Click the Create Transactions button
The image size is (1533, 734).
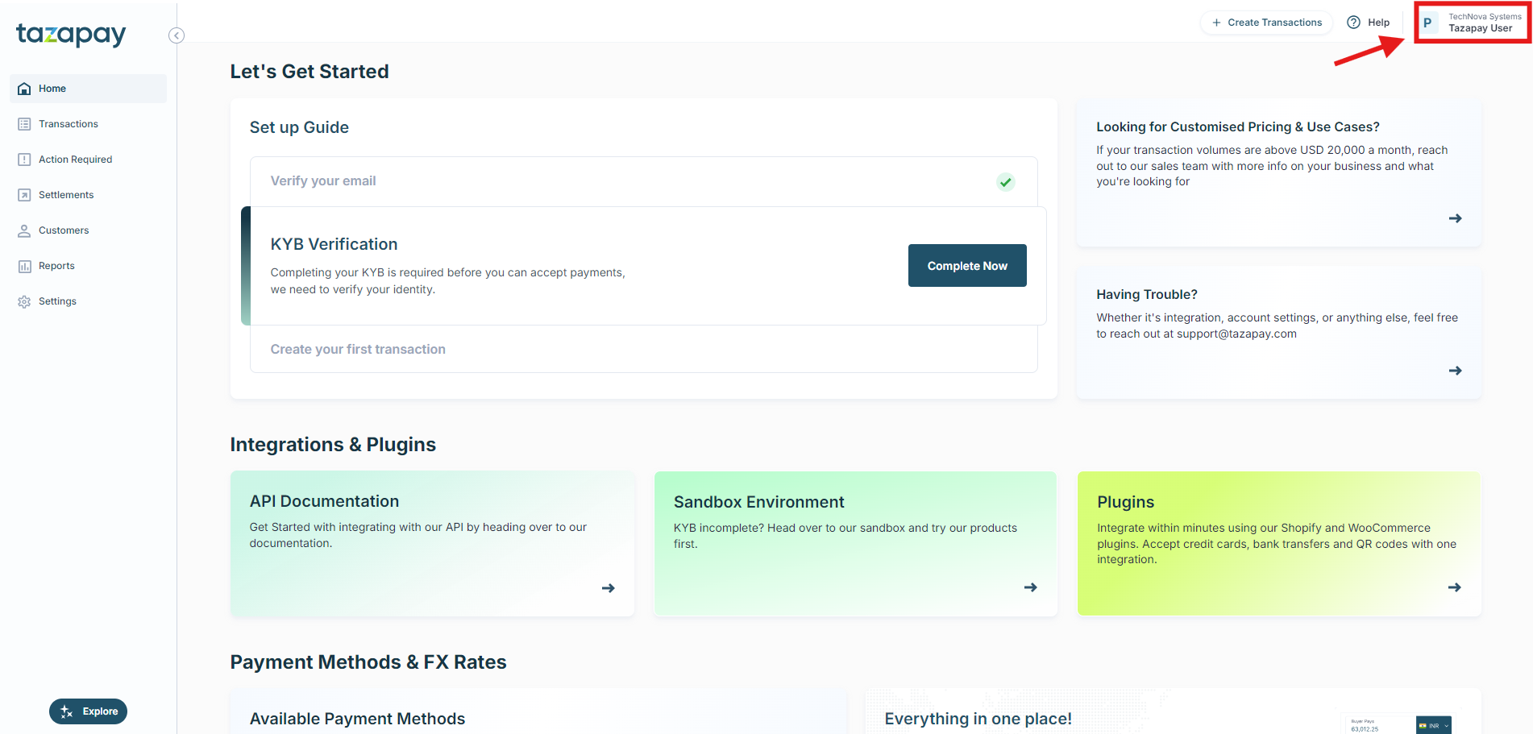click(x=1266, y=23)
